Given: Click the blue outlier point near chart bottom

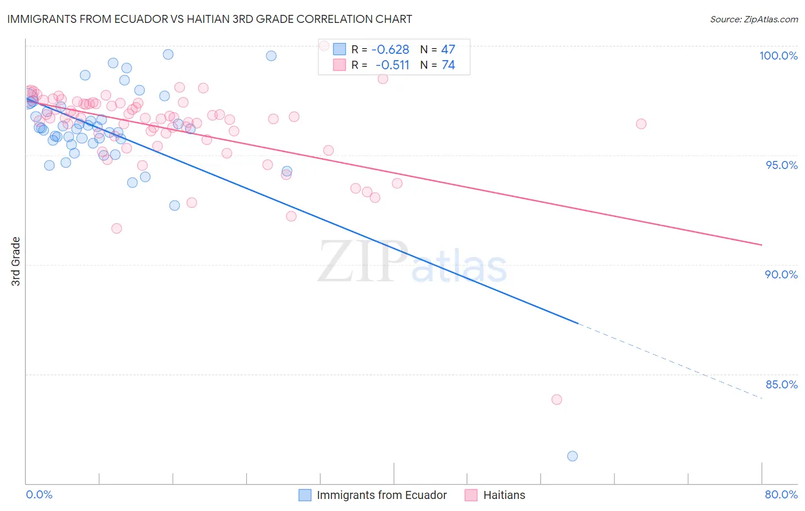Looking at the screenshot, I should click(573, 456).
